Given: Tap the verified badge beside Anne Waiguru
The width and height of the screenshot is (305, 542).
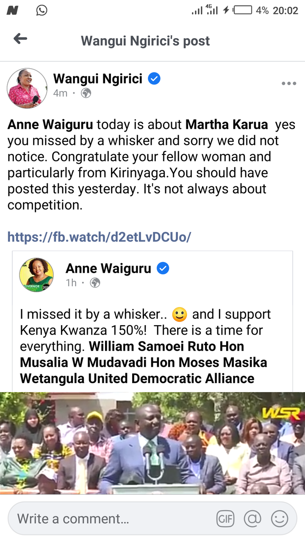Looking at the screenshot, I should [x=163, y=268].
